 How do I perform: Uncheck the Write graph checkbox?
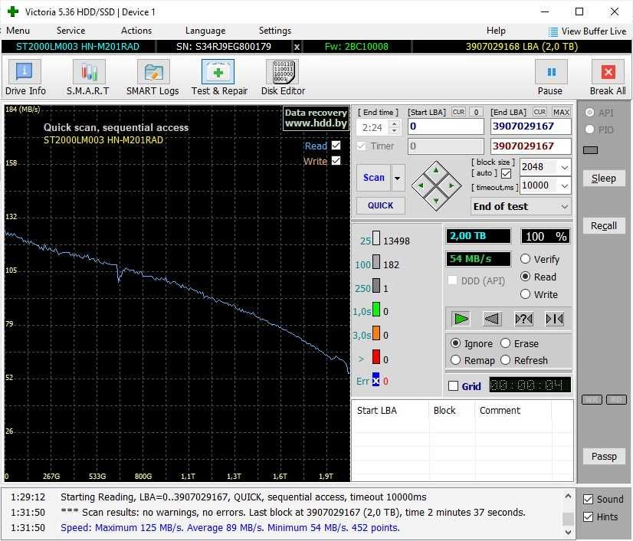pyautogui.click(x=336, y=161)
